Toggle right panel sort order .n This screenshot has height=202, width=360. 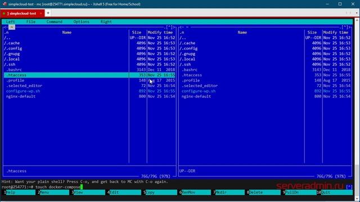[182, 33]
